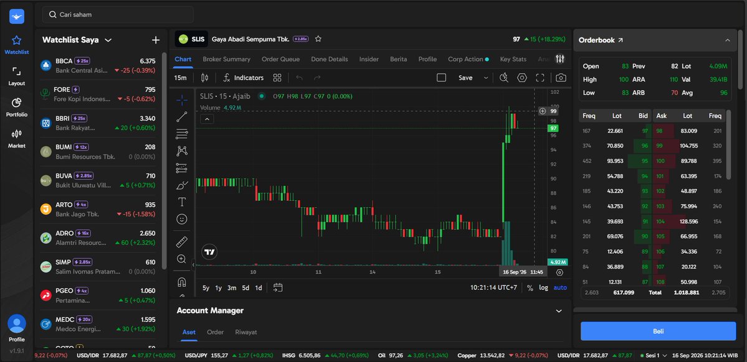Open the Portfolio sidebar section
747x362 pixels.
click(17, 108)
